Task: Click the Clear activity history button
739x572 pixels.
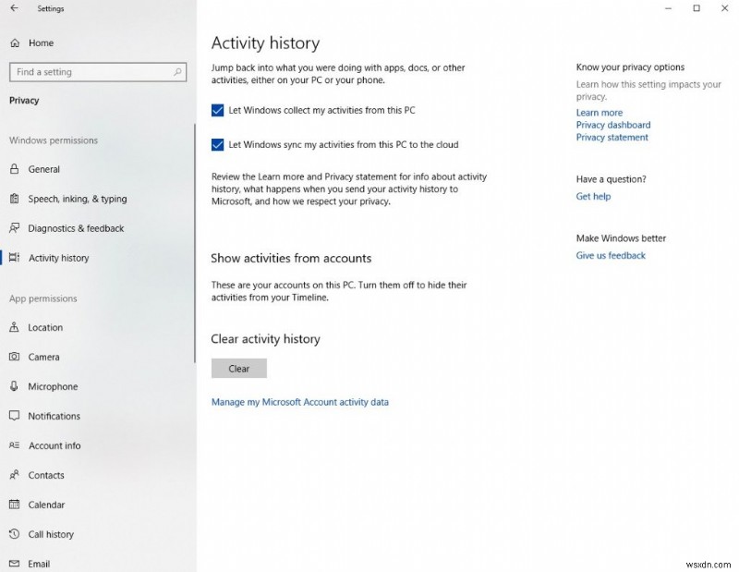Action: (238, 368)
